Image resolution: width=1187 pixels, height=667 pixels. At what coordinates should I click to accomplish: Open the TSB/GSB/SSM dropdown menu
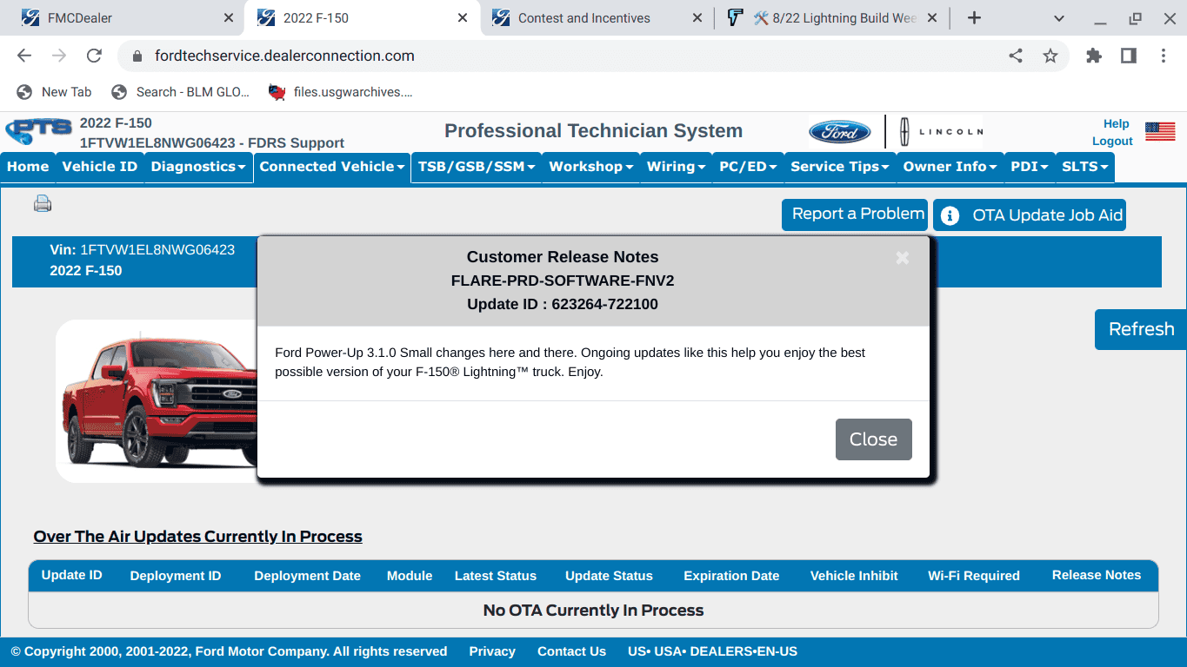tap(476, 167)
